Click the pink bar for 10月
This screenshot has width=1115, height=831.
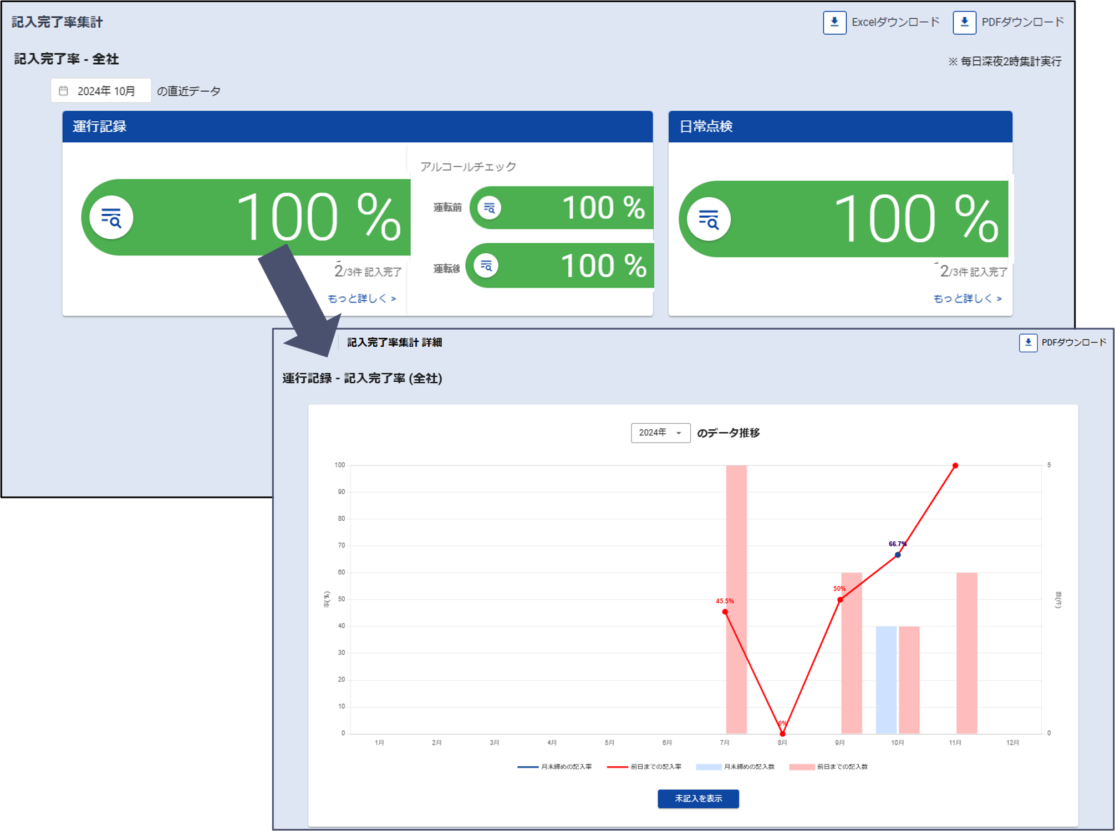point(909,680)
